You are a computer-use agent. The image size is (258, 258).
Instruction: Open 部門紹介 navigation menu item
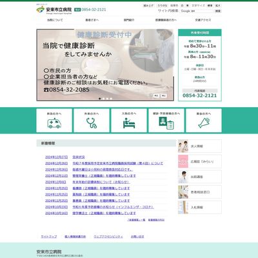pos(129,20)
